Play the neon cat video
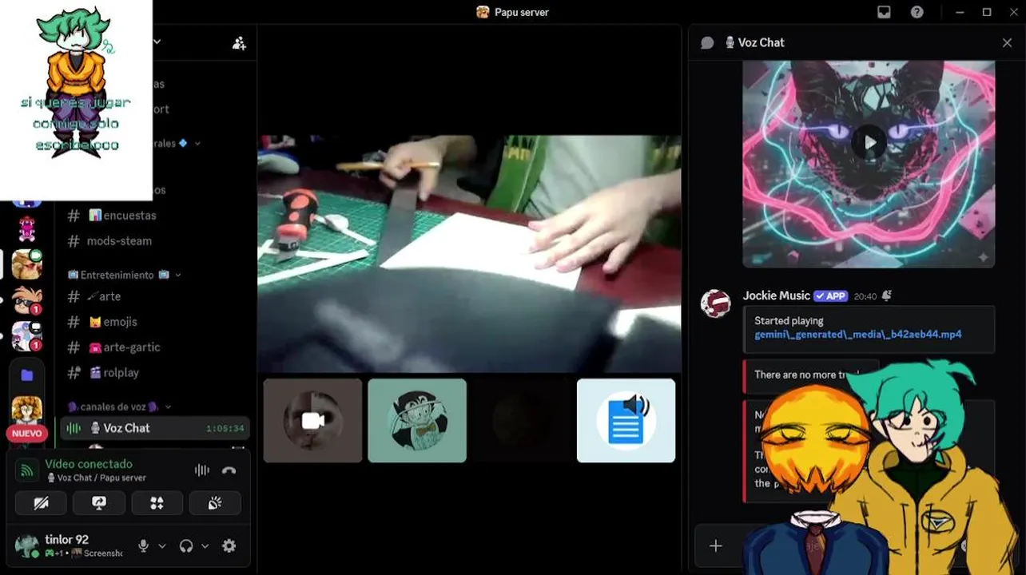Viewport: 1026px width, 575px height. click(x=869, y=143)
